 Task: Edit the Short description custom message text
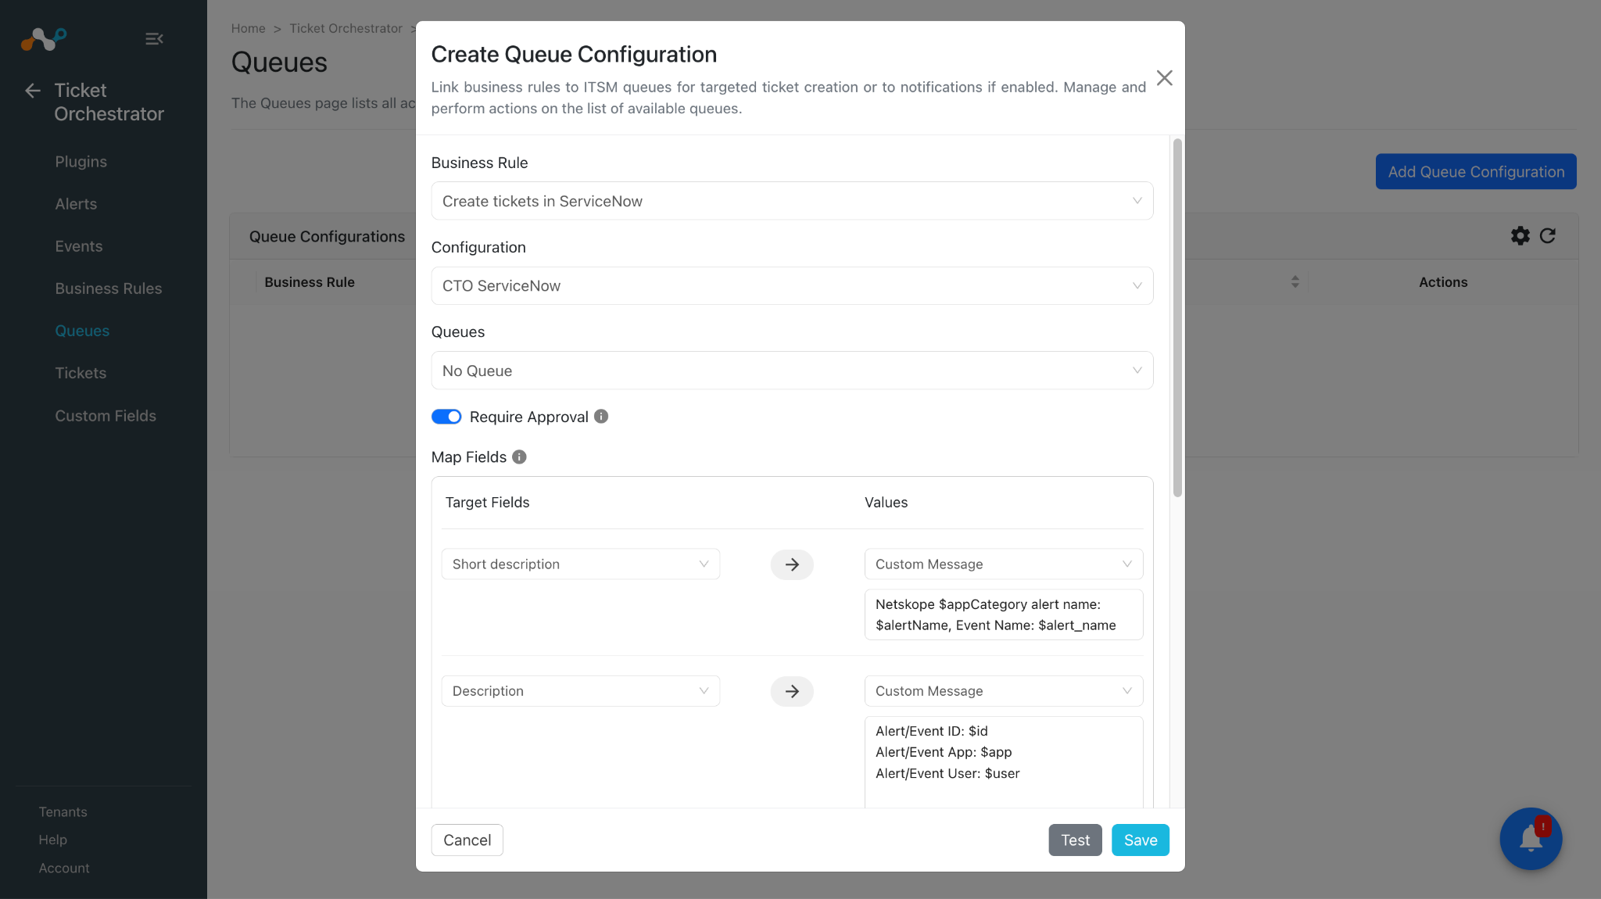1004,614
